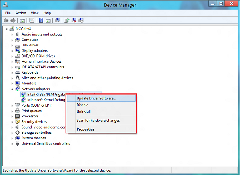Select the Universal Serial Bus controllers label

click(46, 143)
